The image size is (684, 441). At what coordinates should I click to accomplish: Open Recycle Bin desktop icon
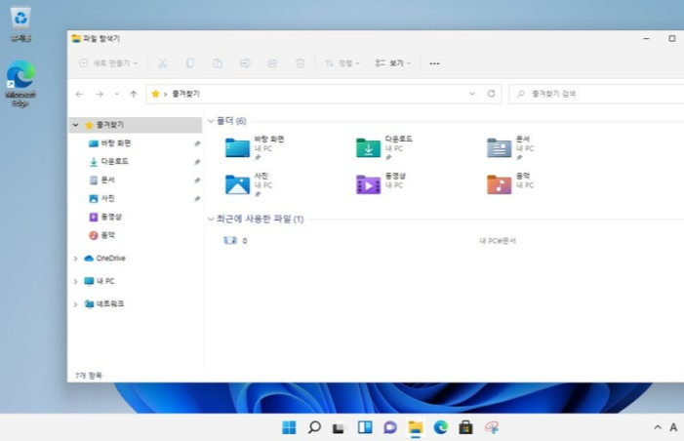(20, 24)
